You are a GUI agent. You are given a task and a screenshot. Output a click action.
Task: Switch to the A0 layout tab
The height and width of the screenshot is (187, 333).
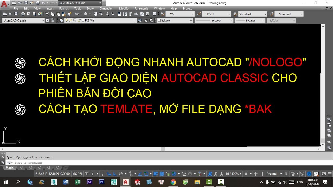click(x=57, y=168)
